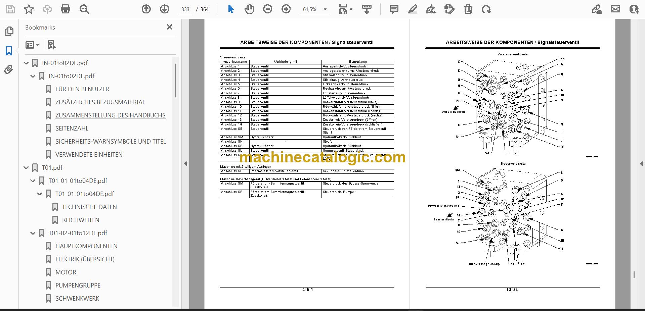This screenshot has height=311, width=645.
Task: Click the print icon in the toolbar
Action: tap(66, 9)
